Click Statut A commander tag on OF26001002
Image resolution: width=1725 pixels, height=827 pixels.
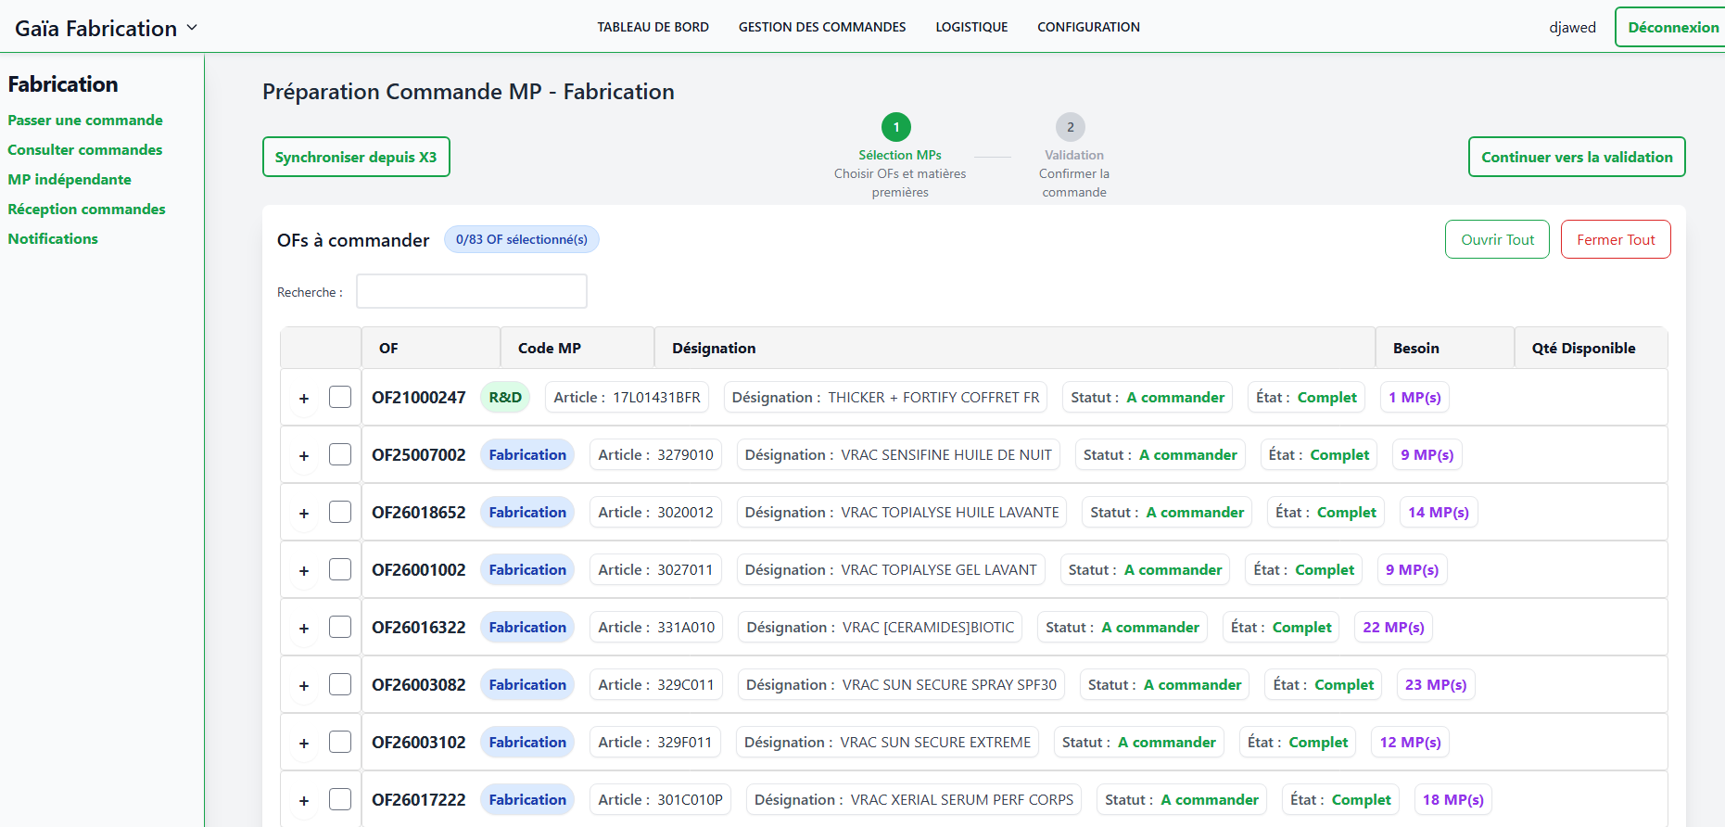(1145, 569)
